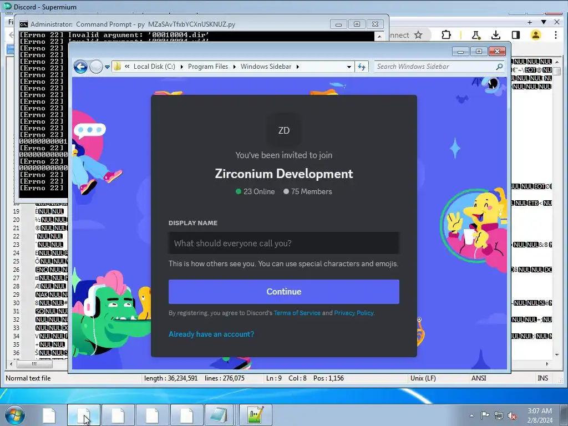Click the magnifier icon in Explorer search box

click(500, 67)
